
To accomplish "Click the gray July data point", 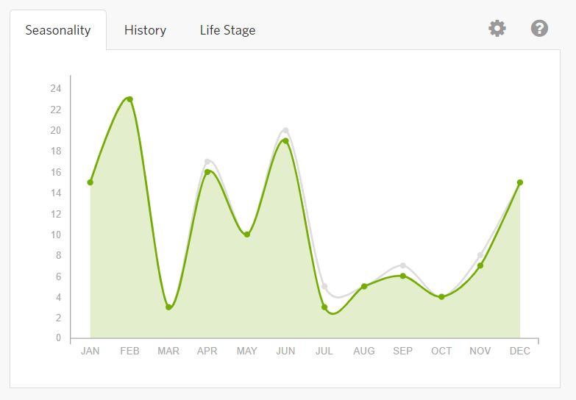I will (324, 287).
